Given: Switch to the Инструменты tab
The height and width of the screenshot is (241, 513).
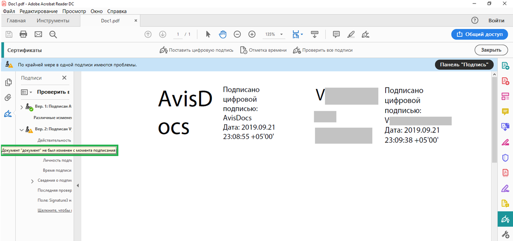Looking at the screenshot, I should [53, 21].
